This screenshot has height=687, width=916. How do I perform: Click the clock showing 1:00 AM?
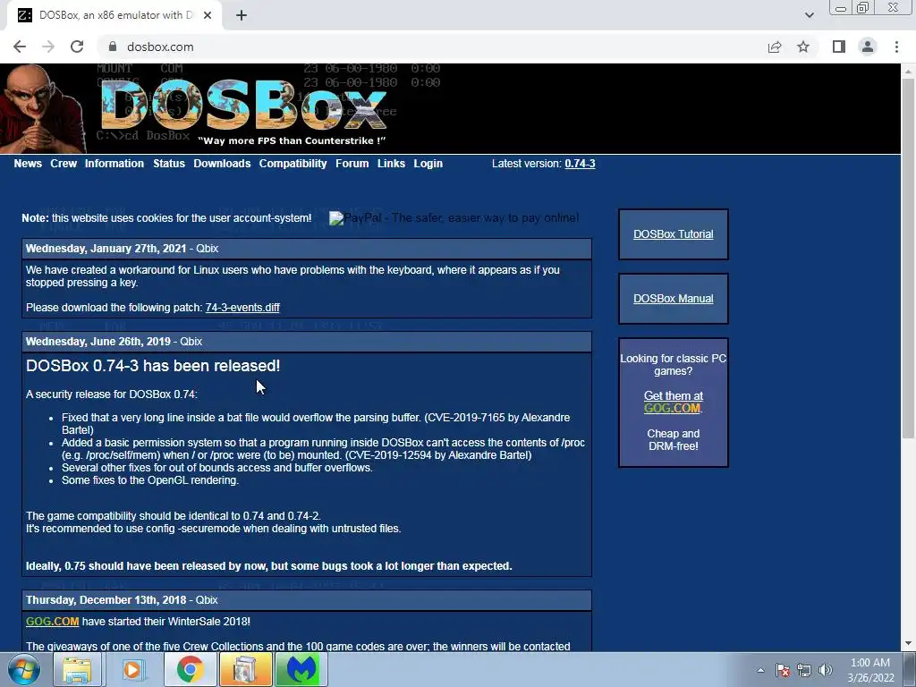point(869,663)
